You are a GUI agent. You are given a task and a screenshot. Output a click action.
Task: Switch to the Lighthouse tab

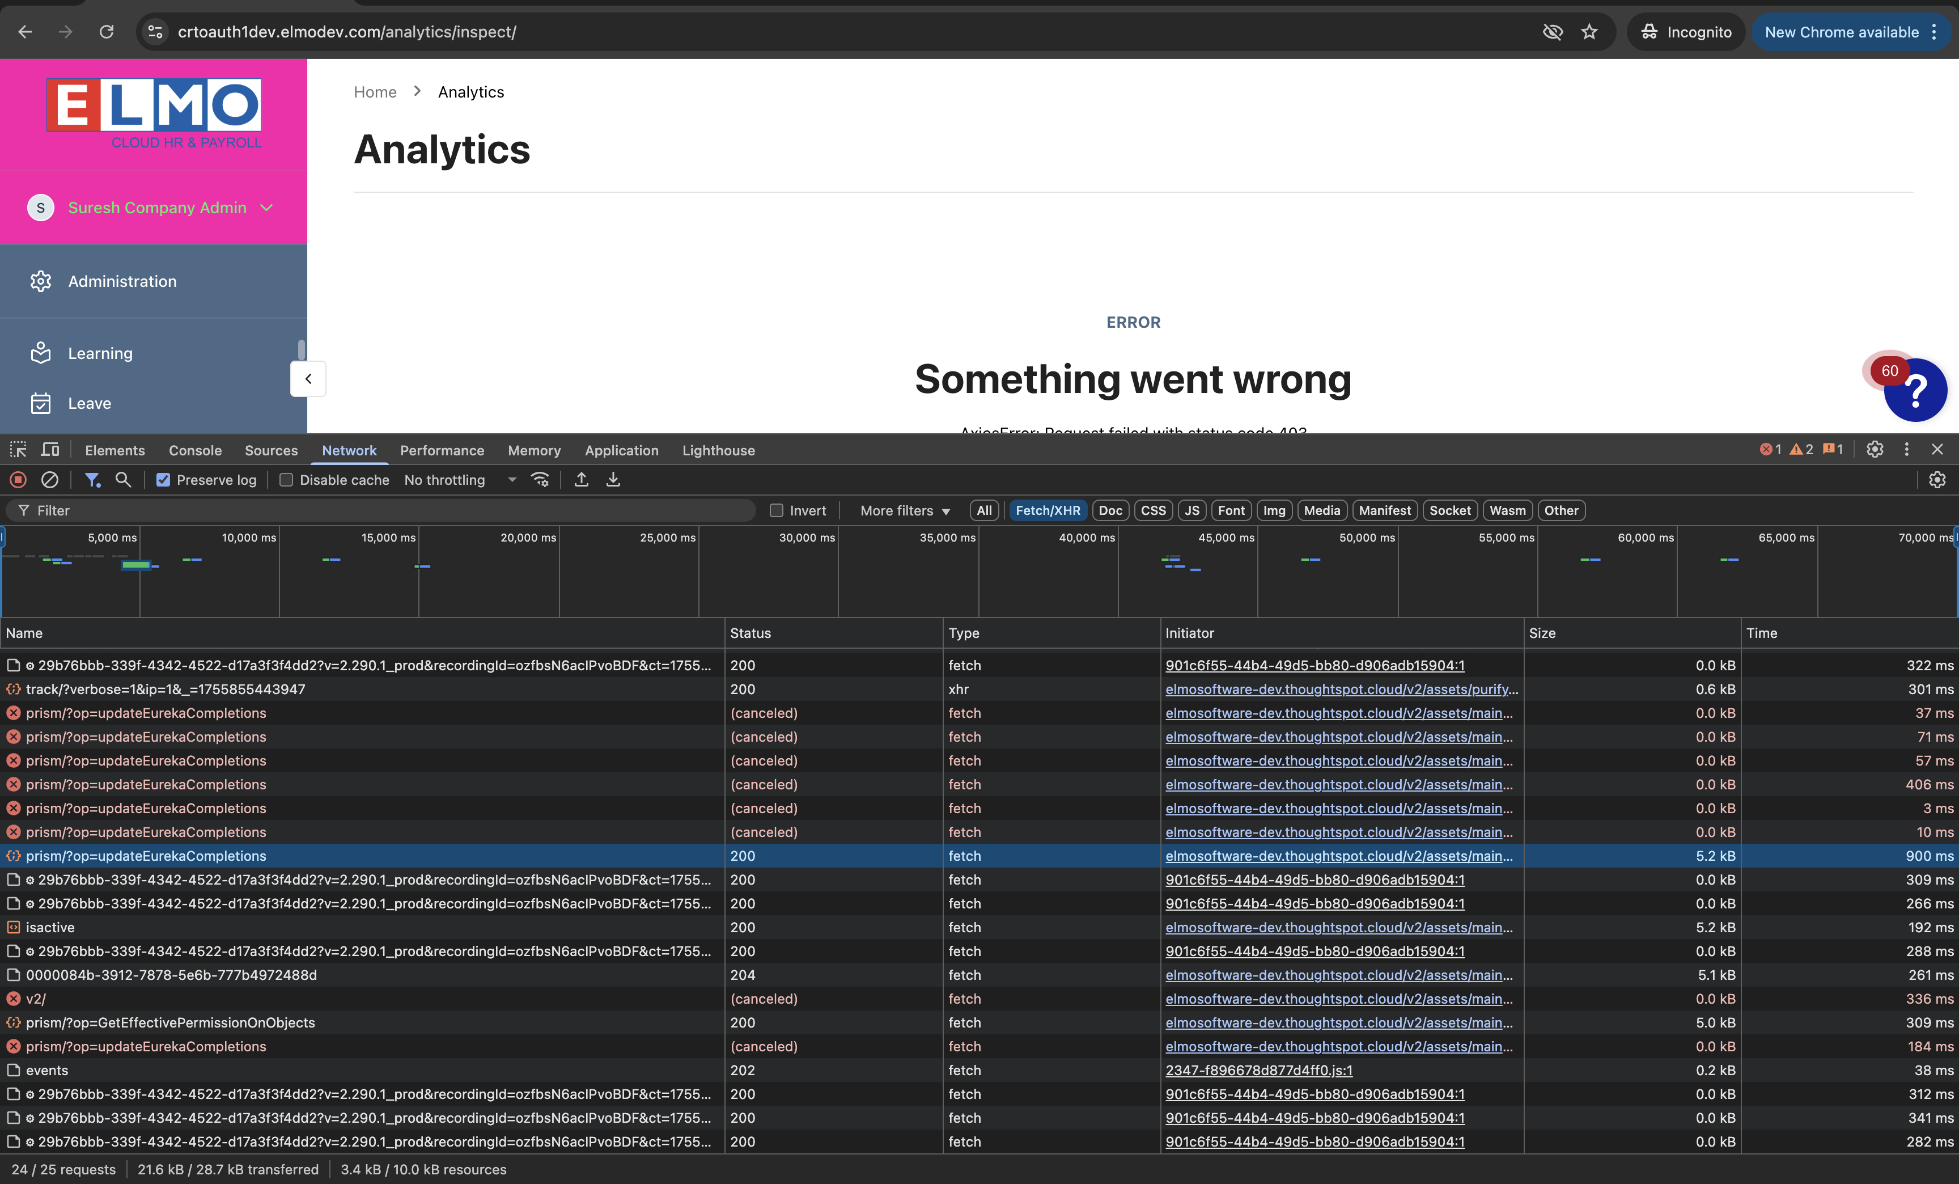pos(719,450)
